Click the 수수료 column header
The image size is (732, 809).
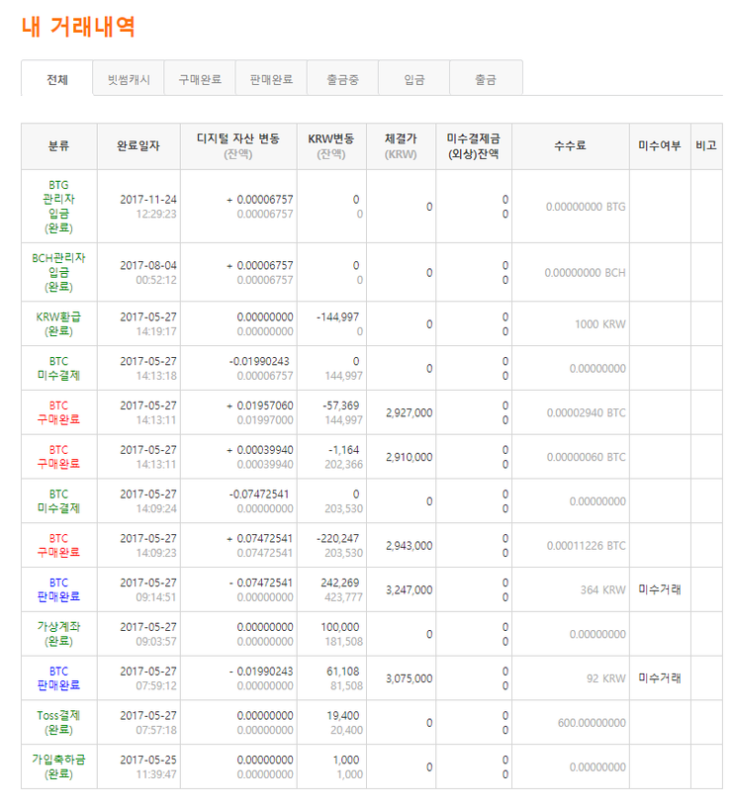tap(570, 146)
